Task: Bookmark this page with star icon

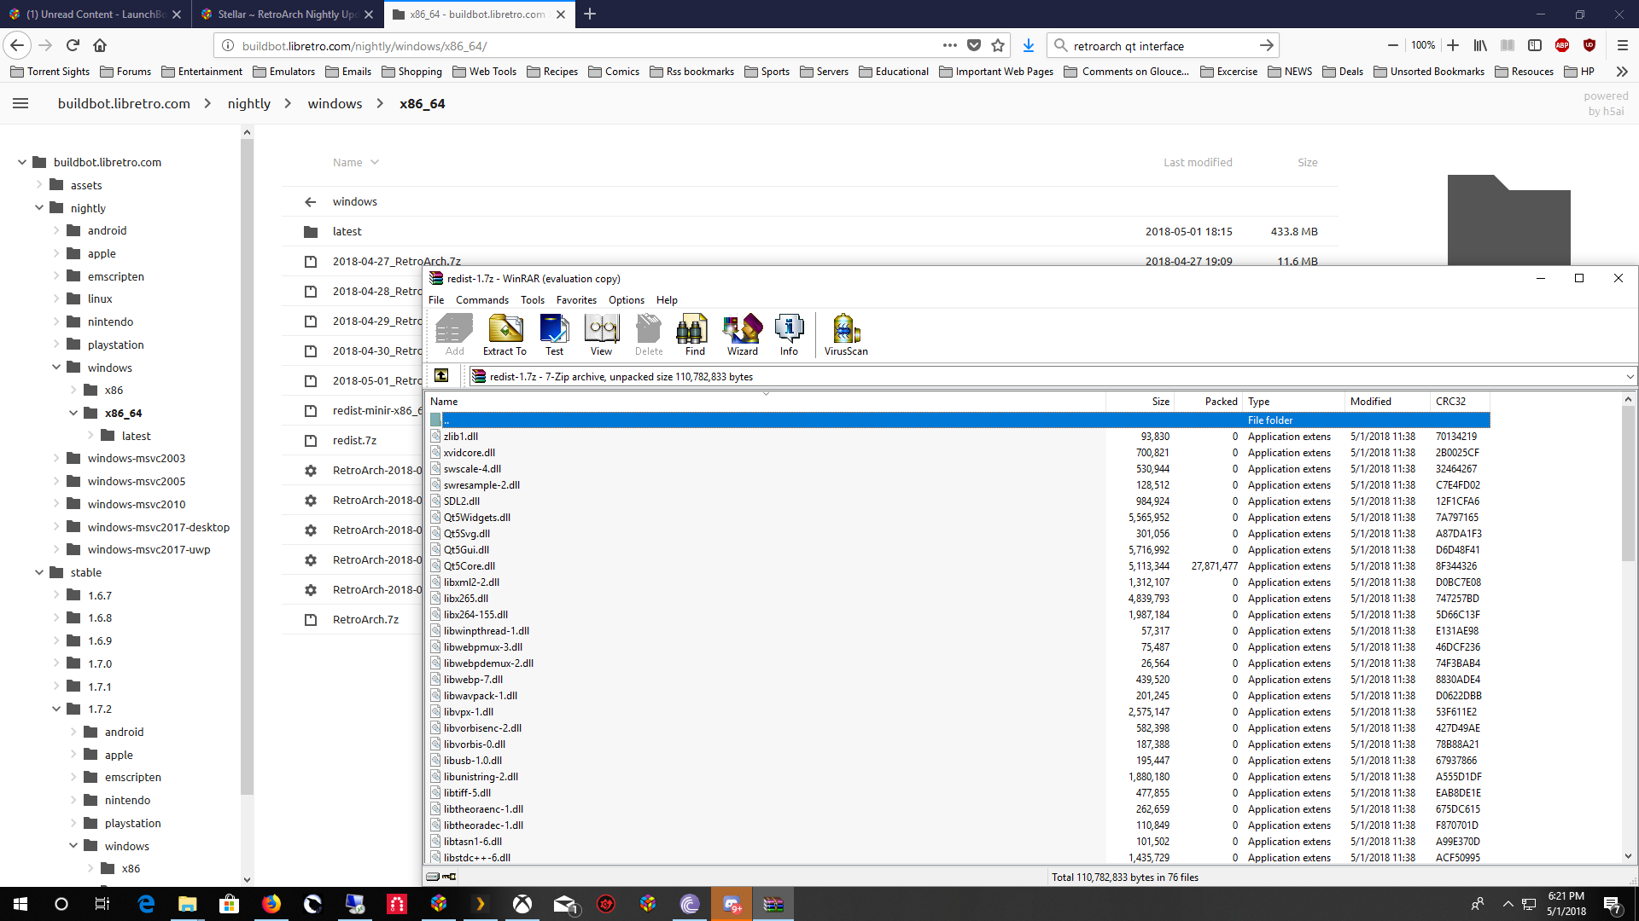Action: [x=997, y=45]
